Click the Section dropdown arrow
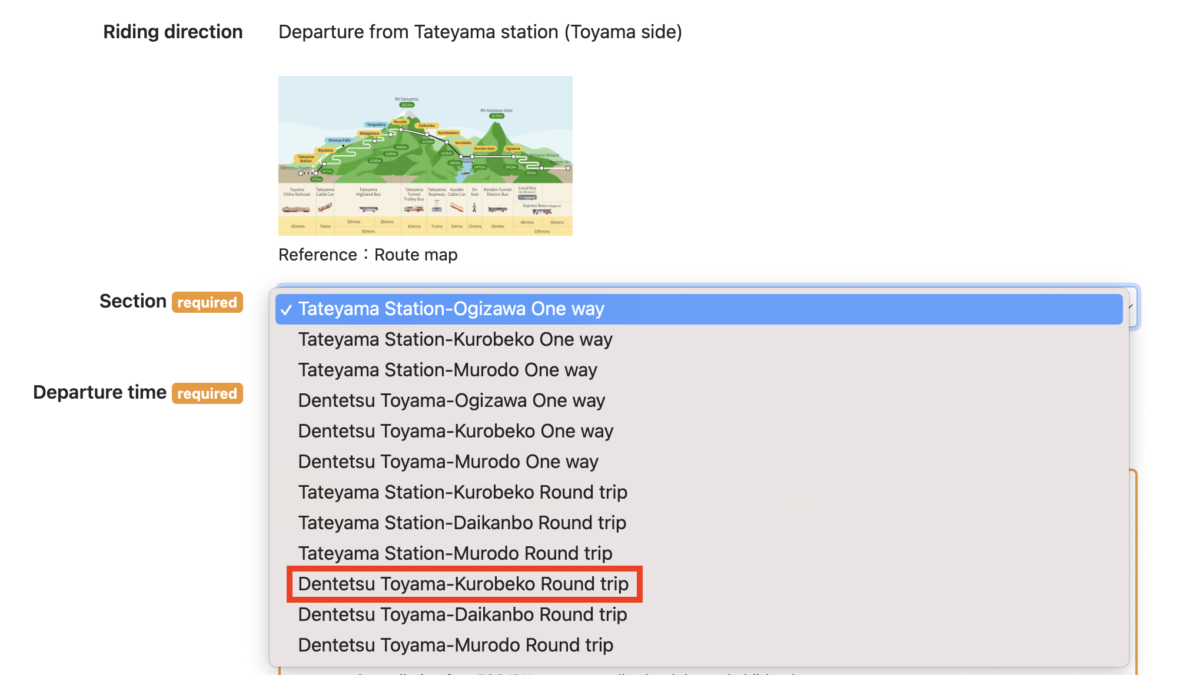Screen dimensions: 1183x675 pyautogui.click(x=1131, y=307)
